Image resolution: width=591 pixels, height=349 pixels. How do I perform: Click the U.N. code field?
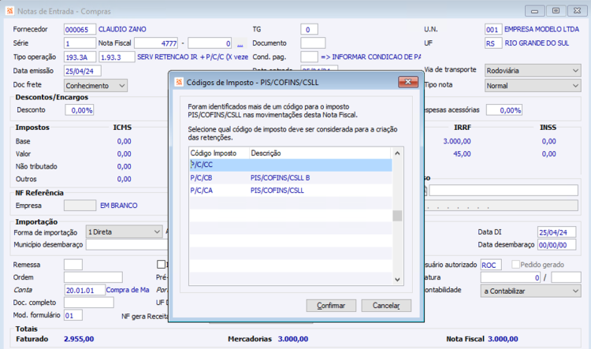click(493, 29)
